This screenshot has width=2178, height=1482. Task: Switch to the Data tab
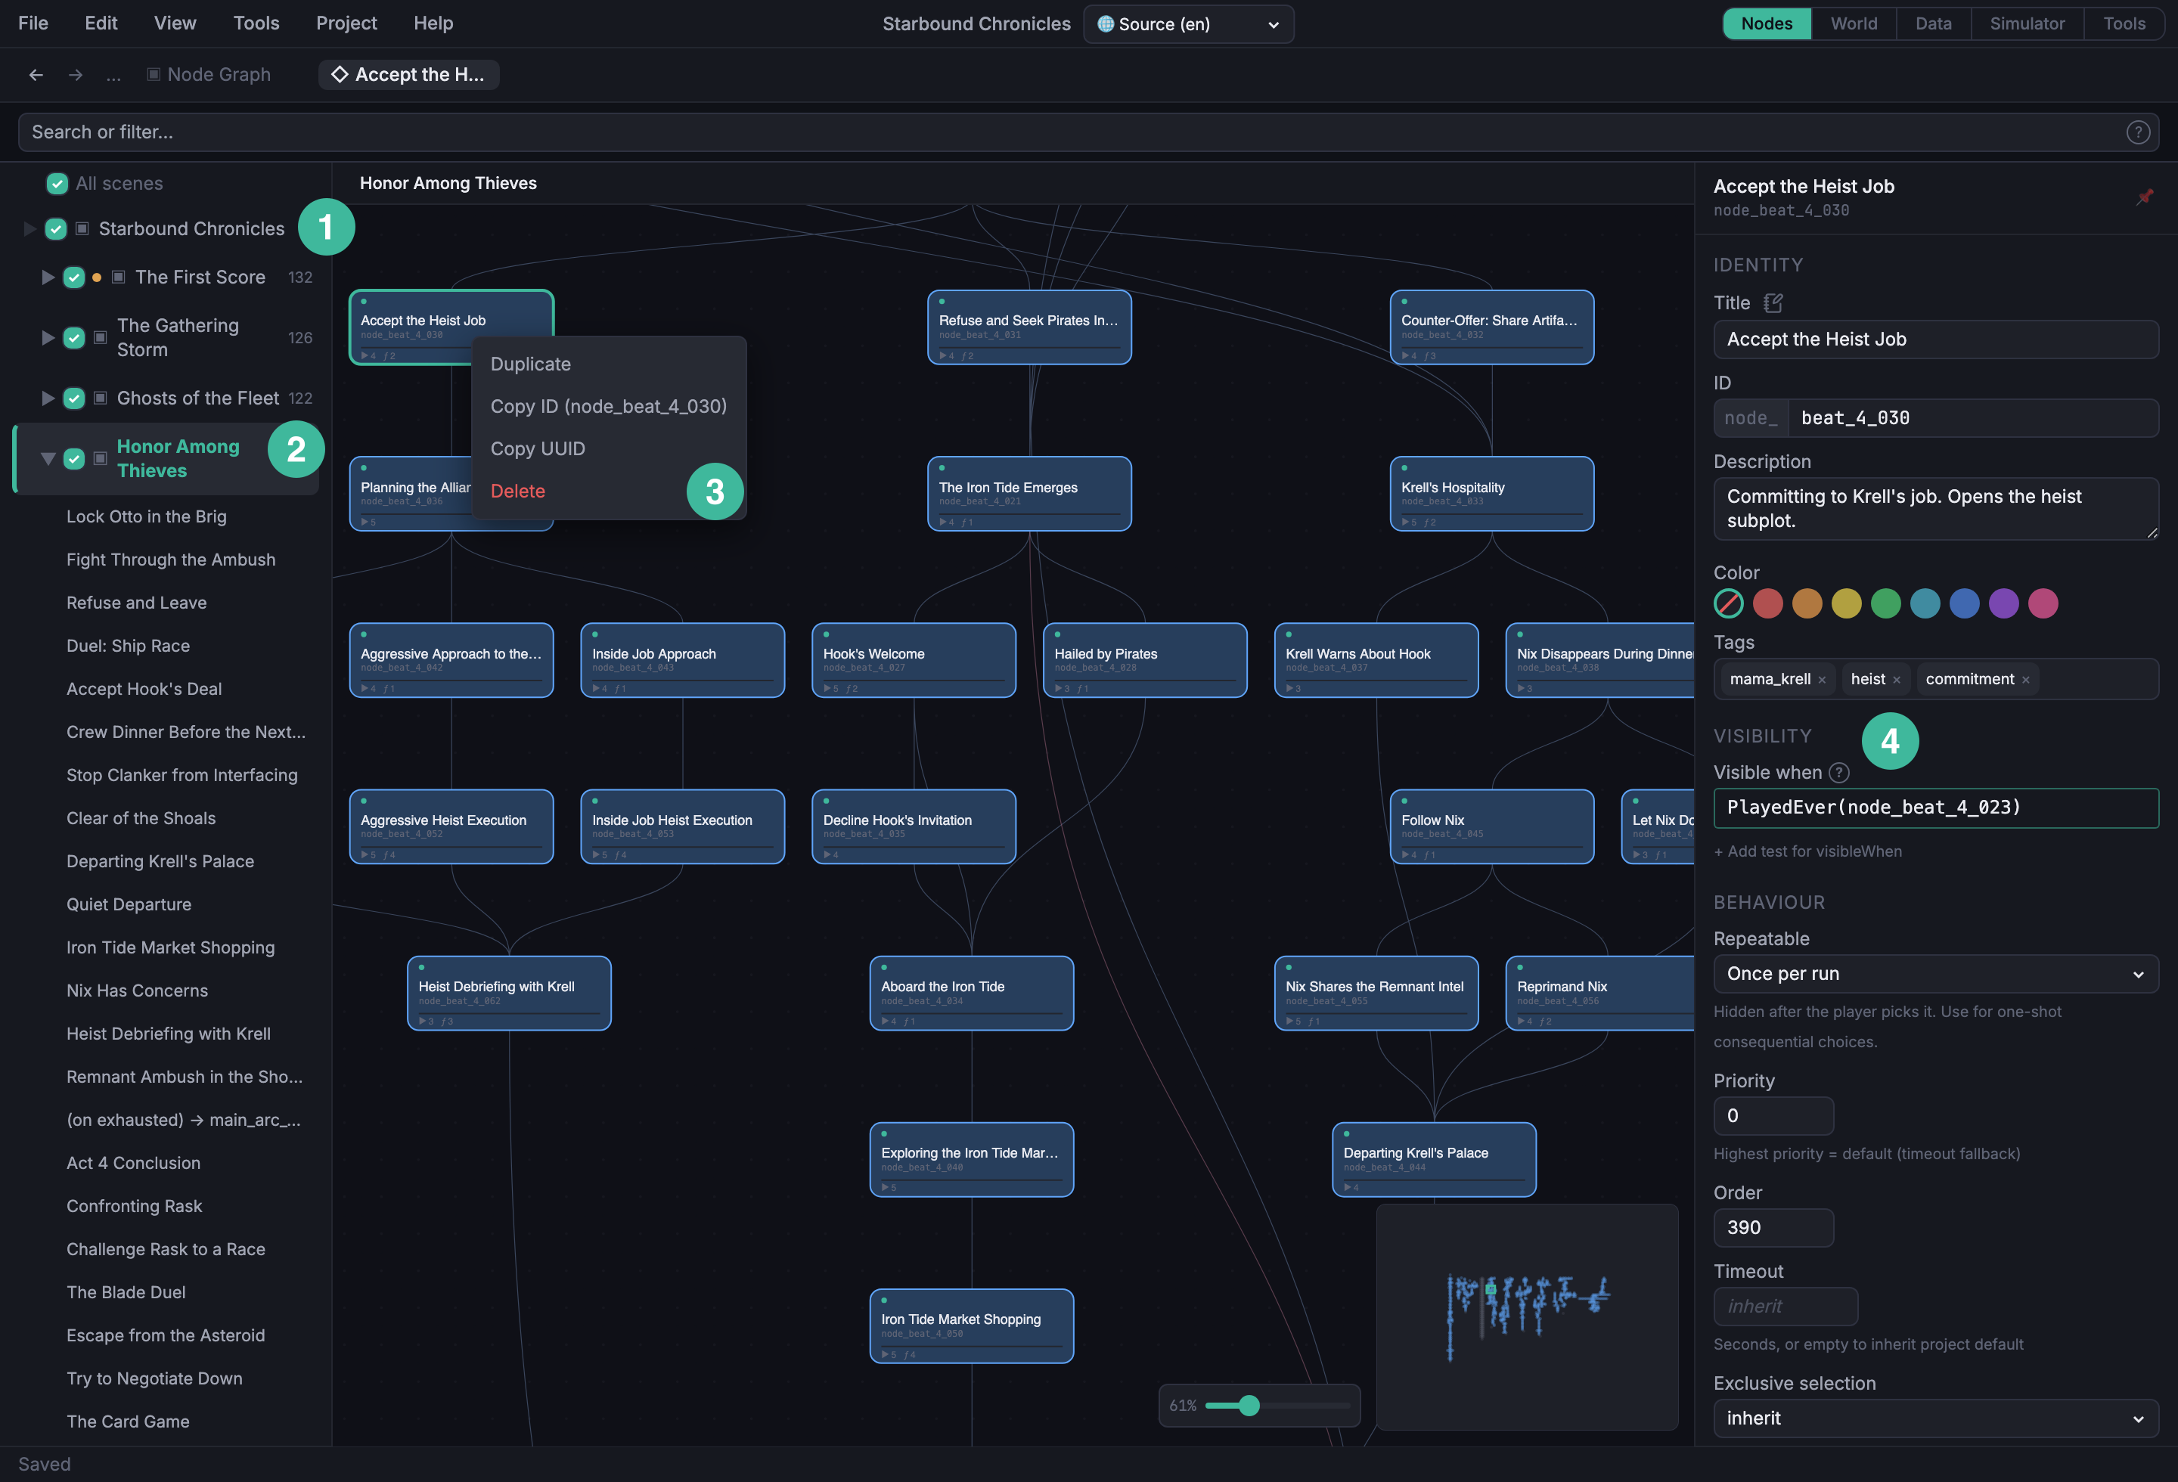tap(1934, 23)
